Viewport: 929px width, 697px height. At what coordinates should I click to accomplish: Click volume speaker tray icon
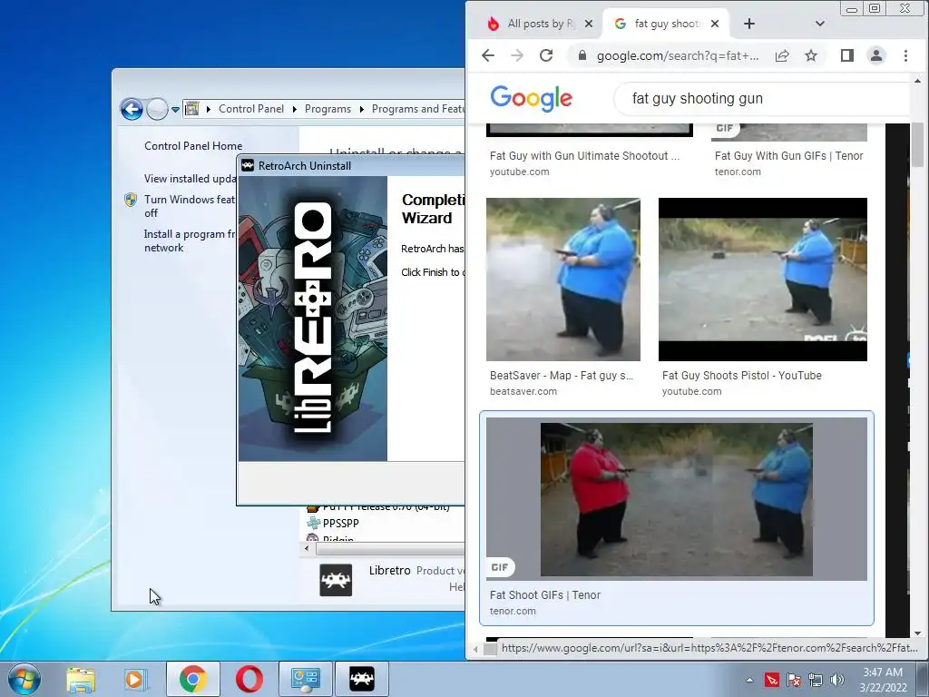(837, 680)
